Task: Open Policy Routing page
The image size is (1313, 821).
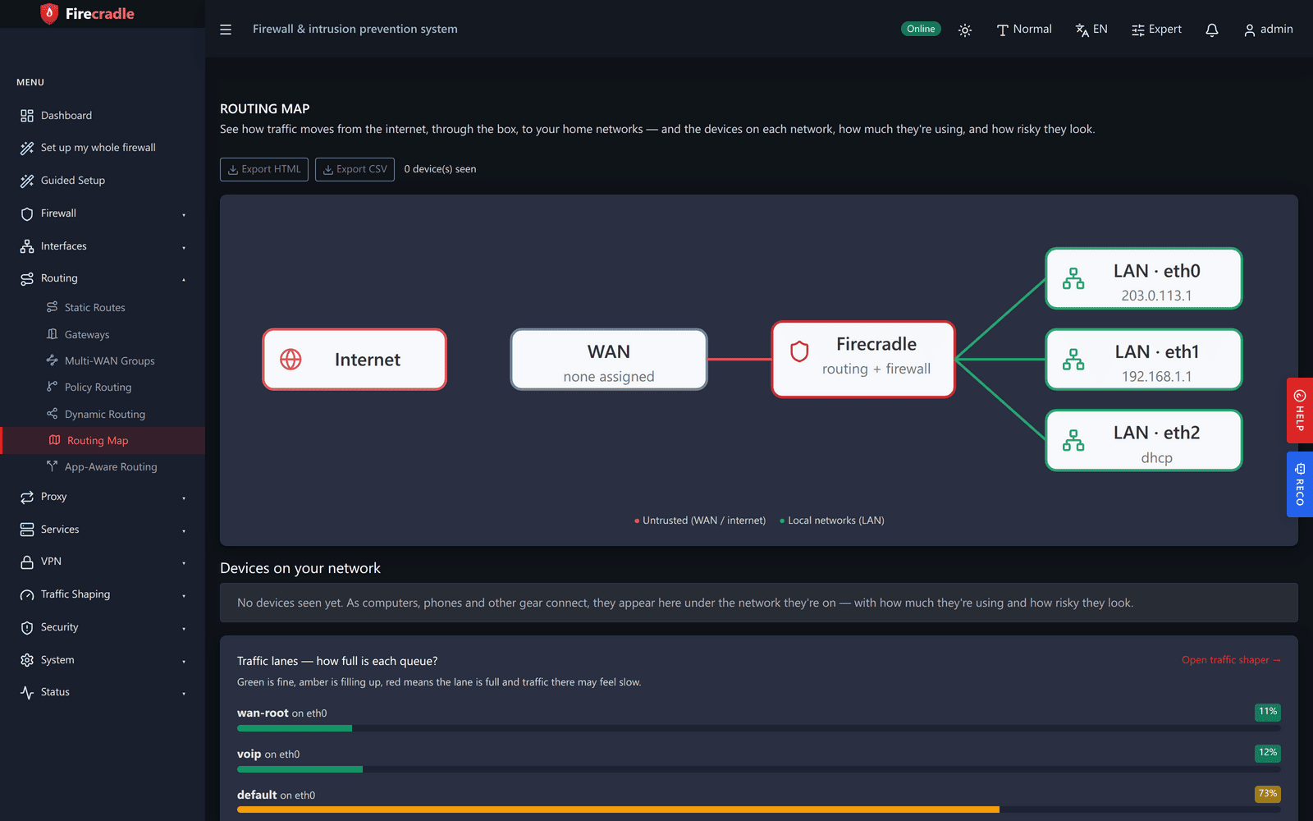Action: tap(103, 388)
